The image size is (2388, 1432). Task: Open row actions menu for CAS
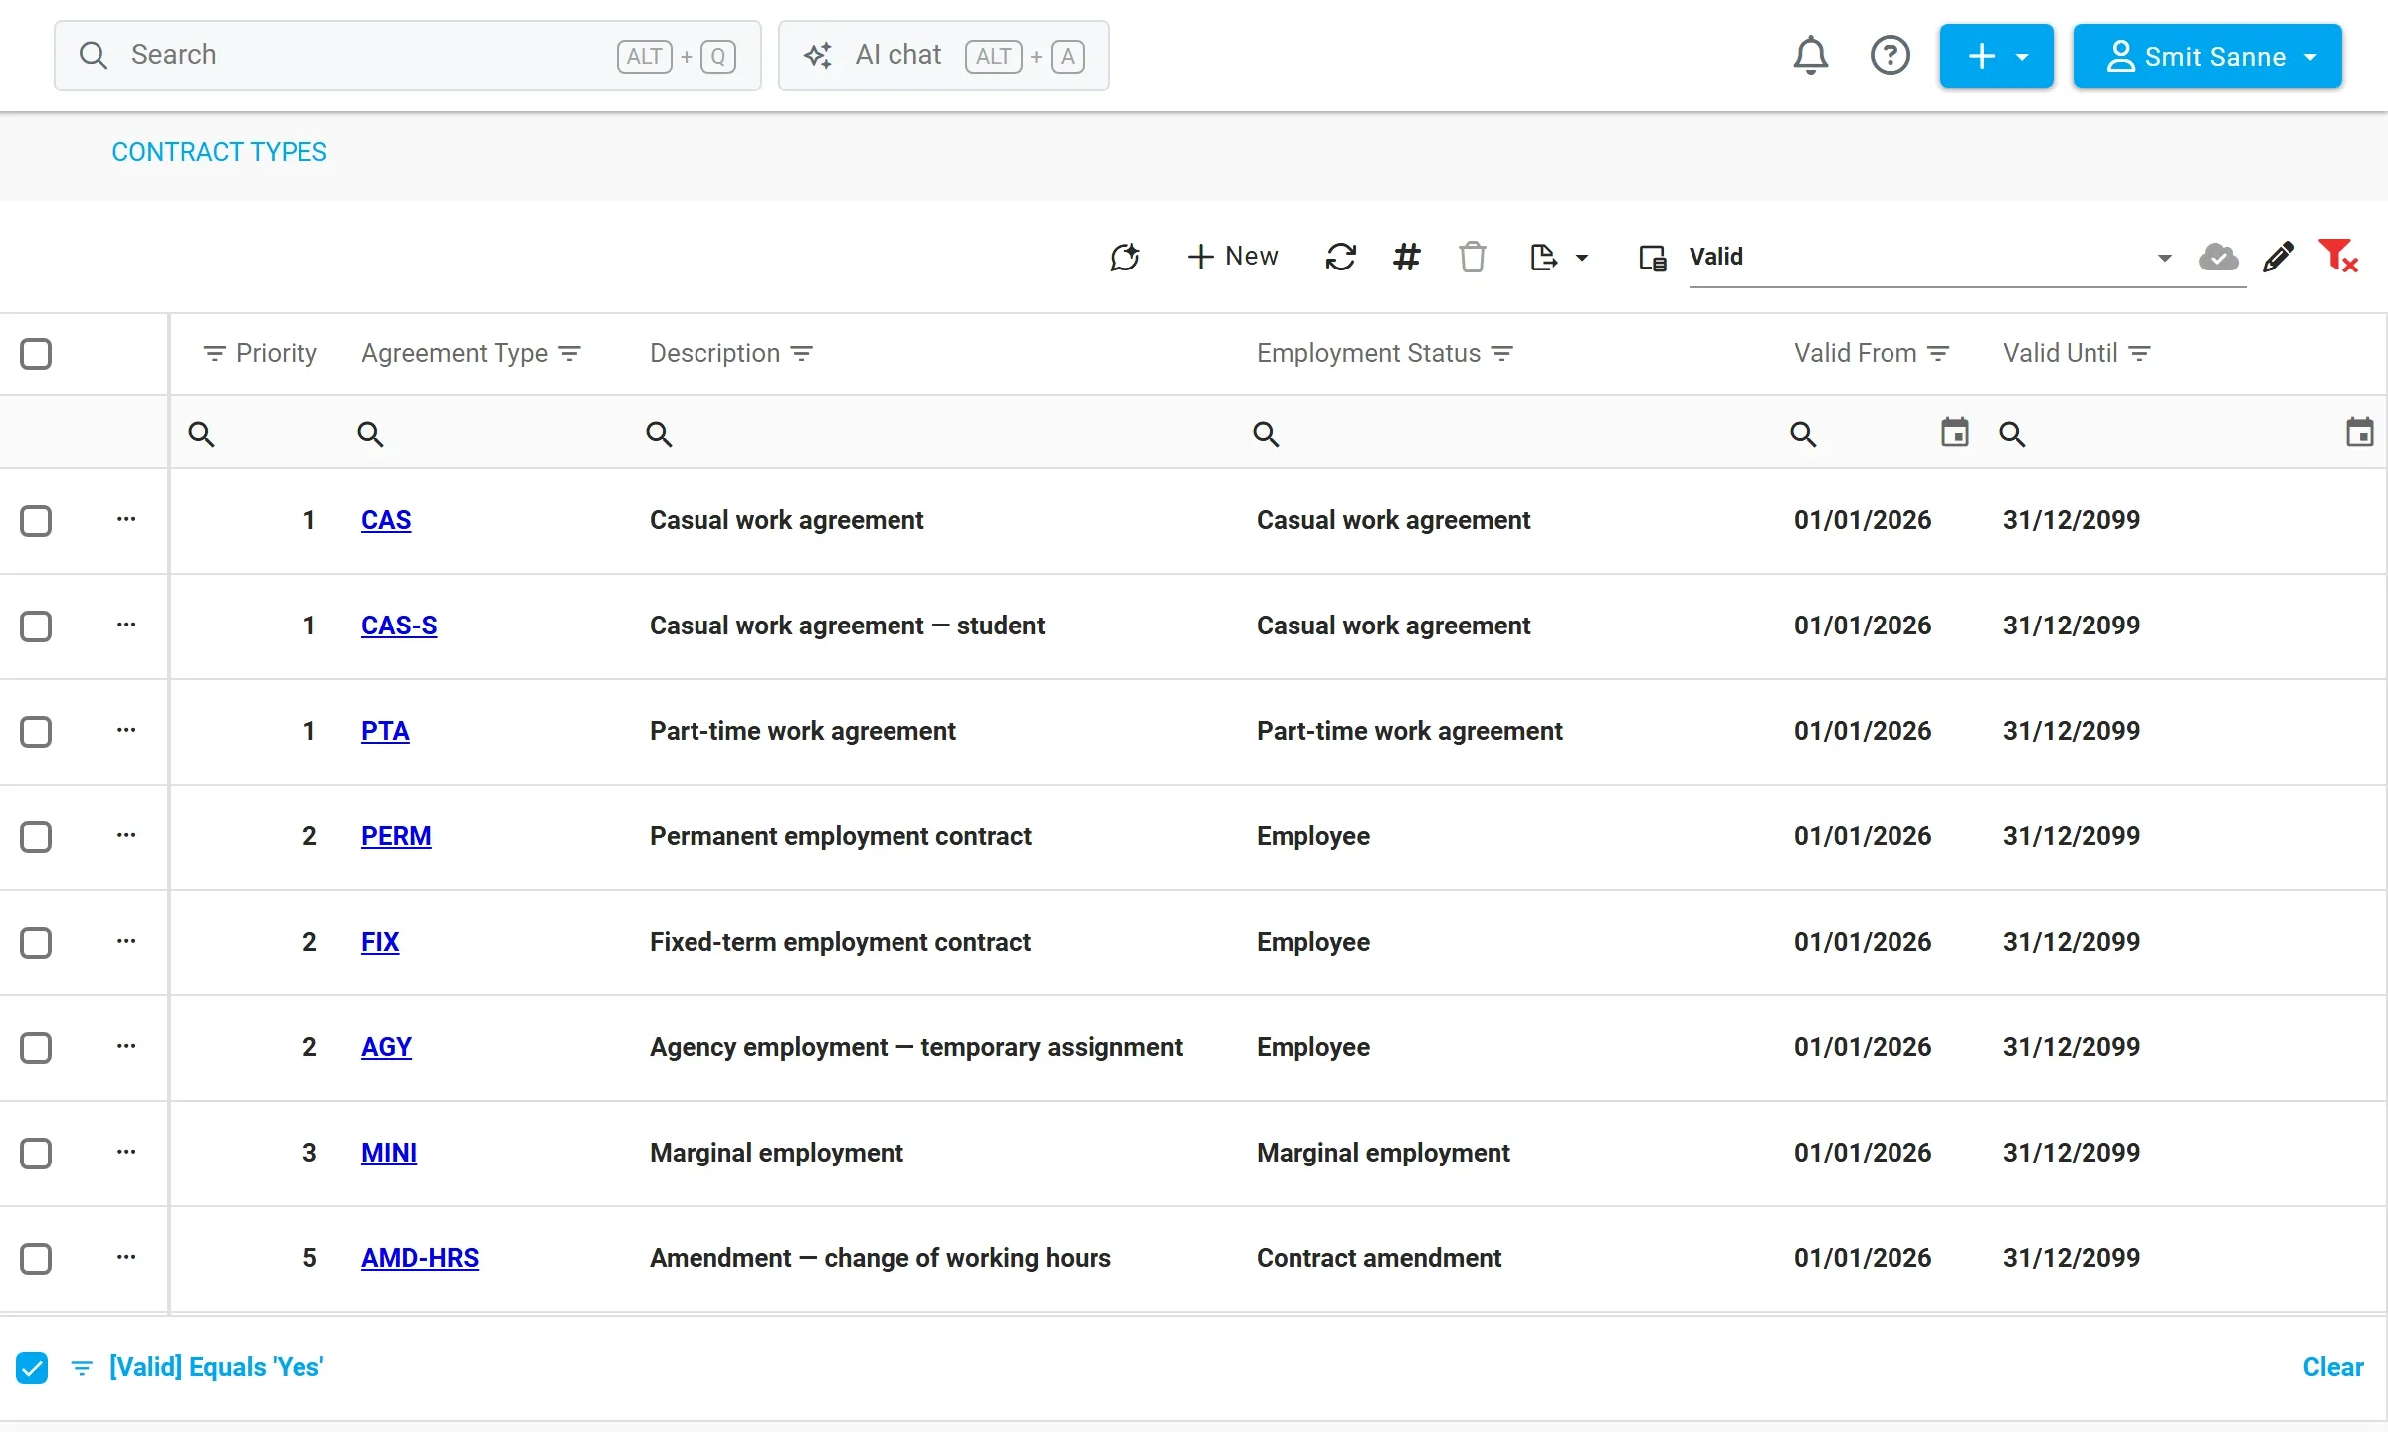pyautogui.click(x=126, y=519)
